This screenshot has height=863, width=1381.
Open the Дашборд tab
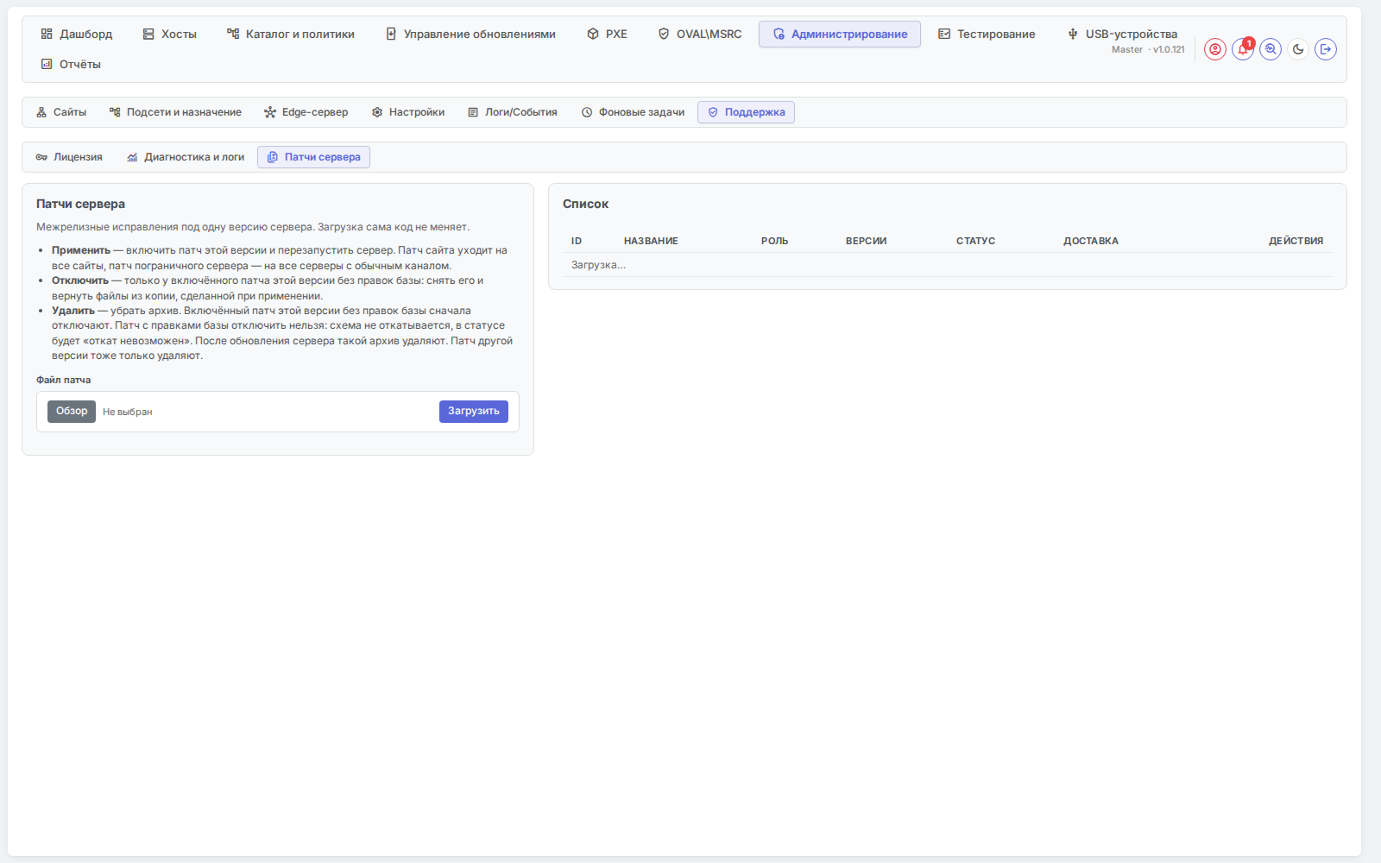tap(77, 34)
